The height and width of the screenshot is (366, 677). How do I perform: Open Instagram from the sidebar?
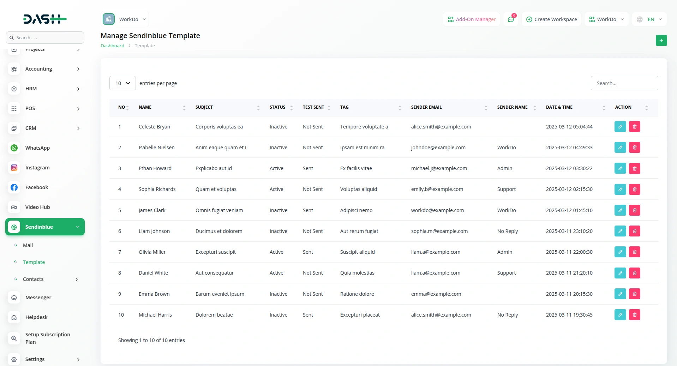[x=37, y=168]
